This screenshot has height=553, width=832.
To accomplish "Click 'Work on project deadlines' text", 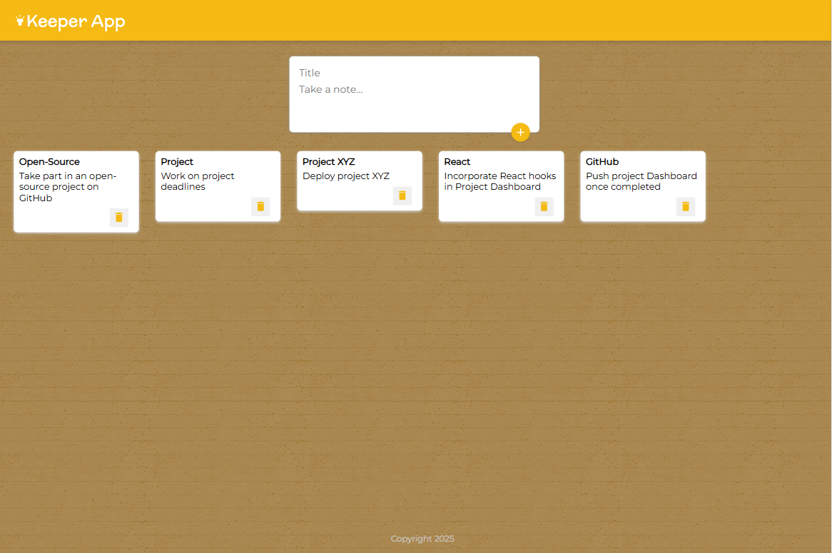I will [198, 181].
